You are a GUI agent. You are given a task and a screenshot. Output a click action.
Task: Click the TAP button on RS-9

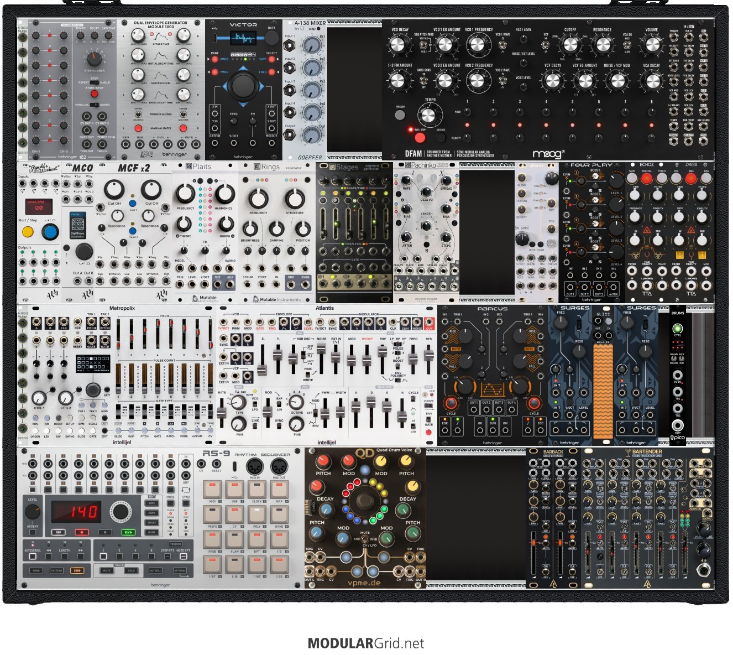point(57,532)
